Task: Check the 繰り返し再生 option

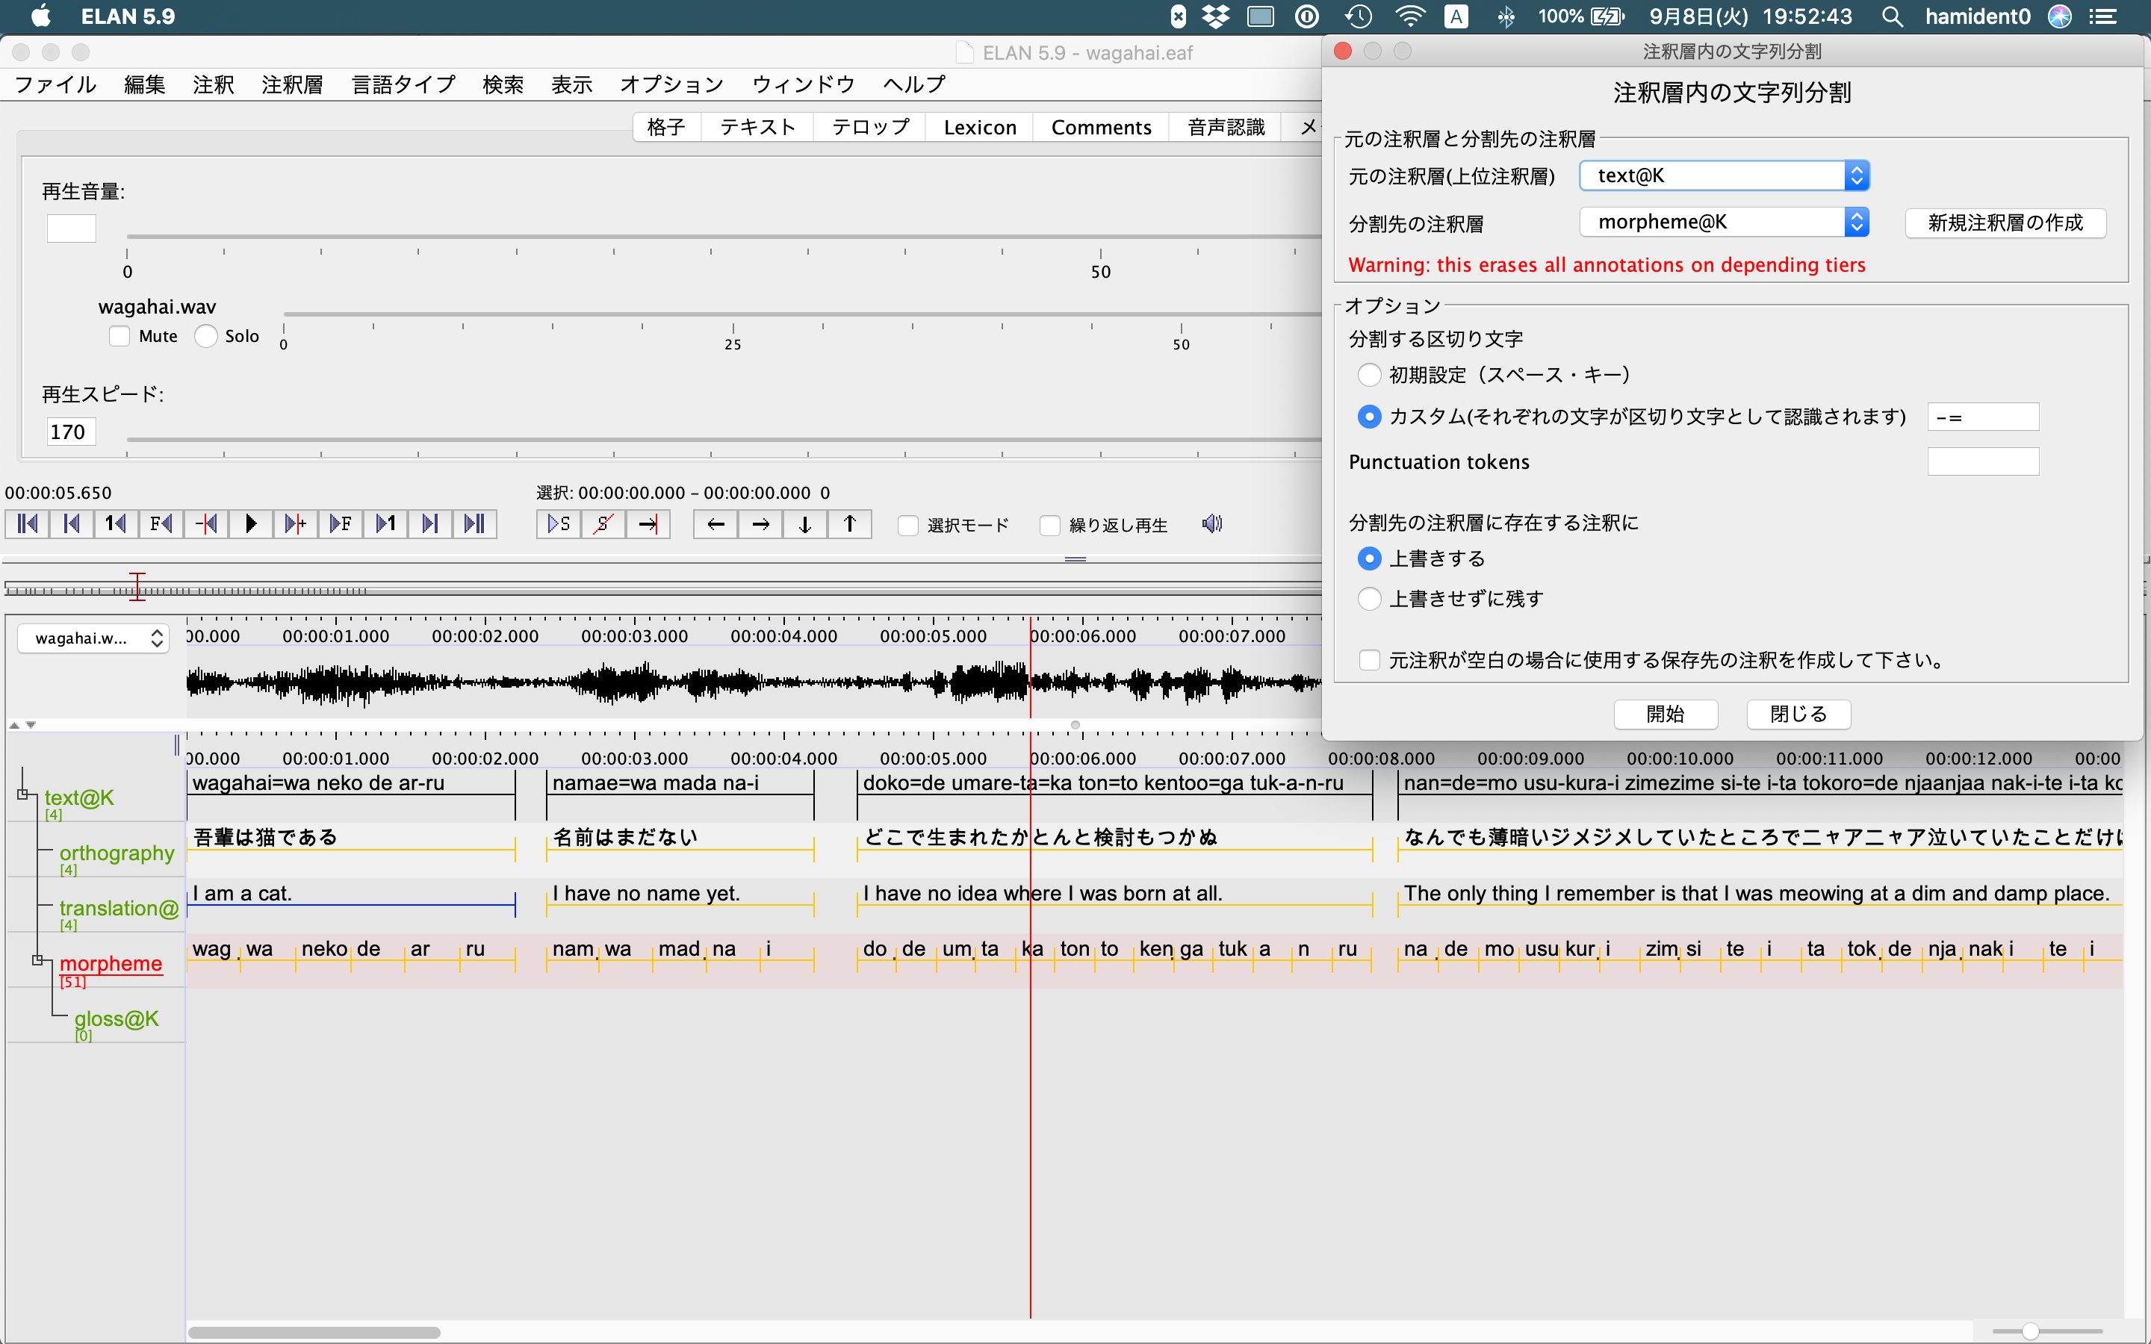Action: coord(1048,524)
